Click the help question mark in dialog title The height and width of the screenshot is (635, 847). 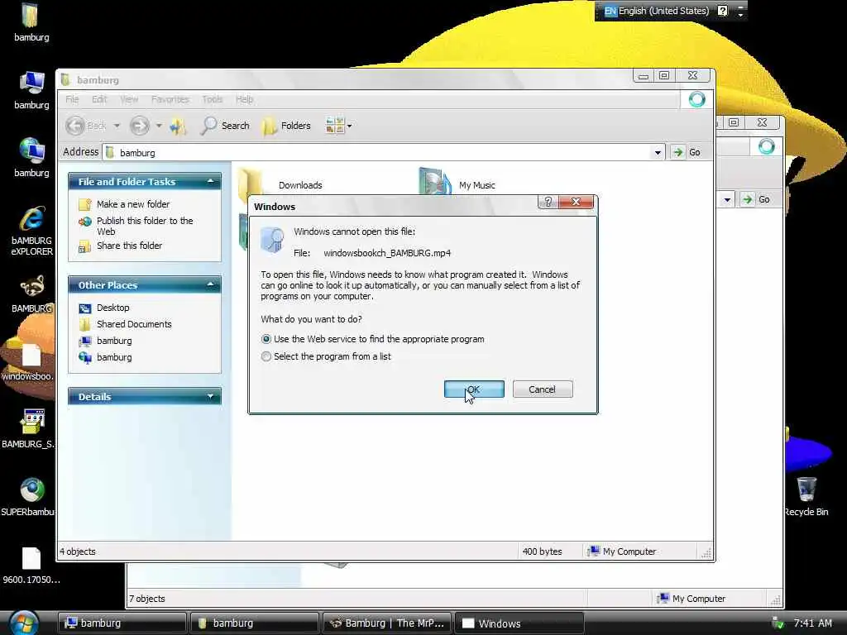pos(548,202)
